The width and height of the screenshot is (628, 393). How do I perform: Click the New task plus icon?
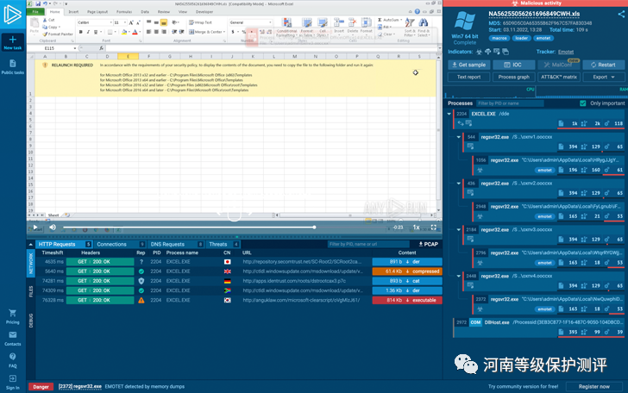(x=12, y=40)
